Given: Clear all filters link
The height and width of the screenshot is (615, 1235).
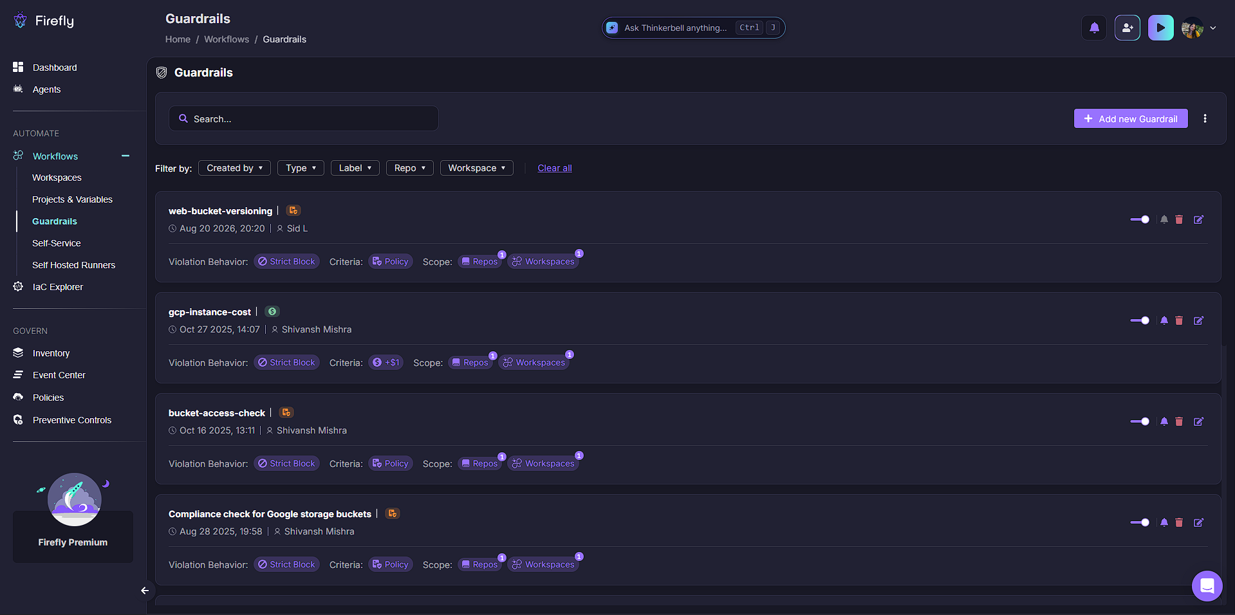Looking at the screenshot, I should pos(555,168).
